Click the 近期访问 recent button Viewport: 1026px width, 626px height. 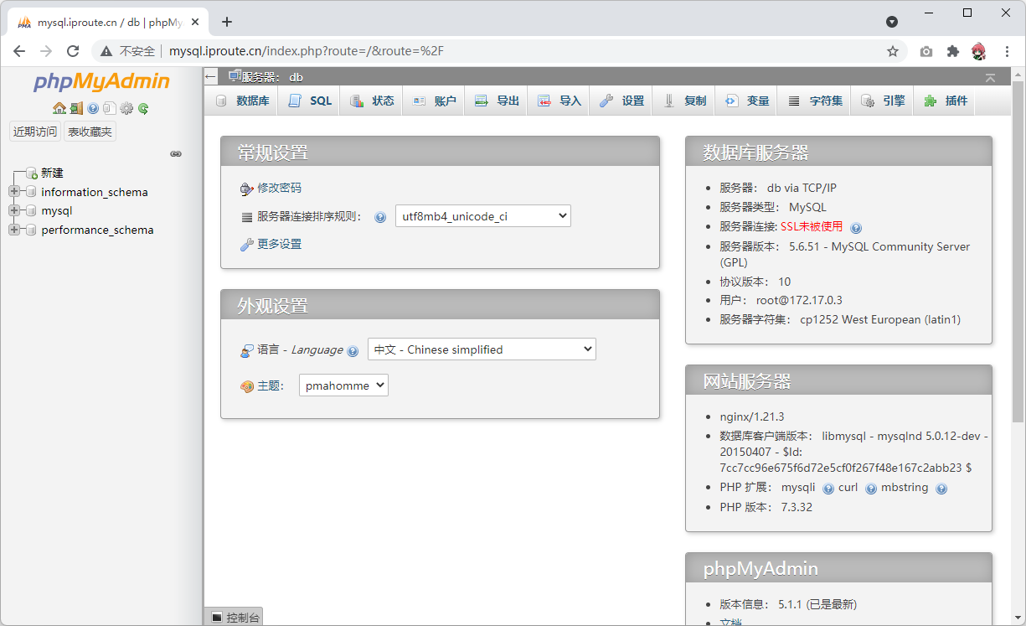pos(35,132)
